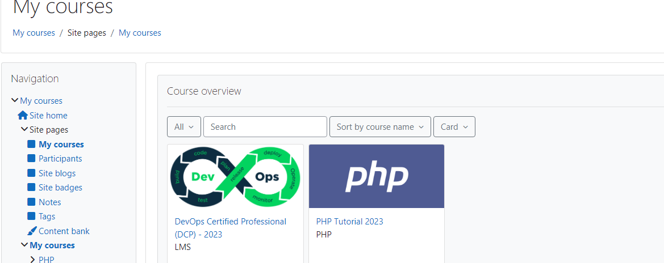This screenshot has height=263, width=664.
Task: Click the square icon beside Site badges
Action: tap(32, 188)
